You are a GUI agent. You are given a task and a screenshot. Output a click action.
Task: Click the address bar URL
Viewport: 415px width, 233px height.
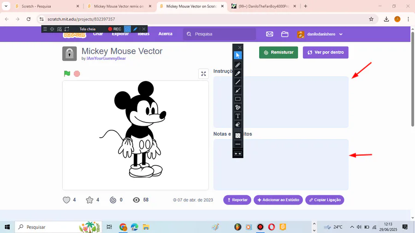pos(81,19)
